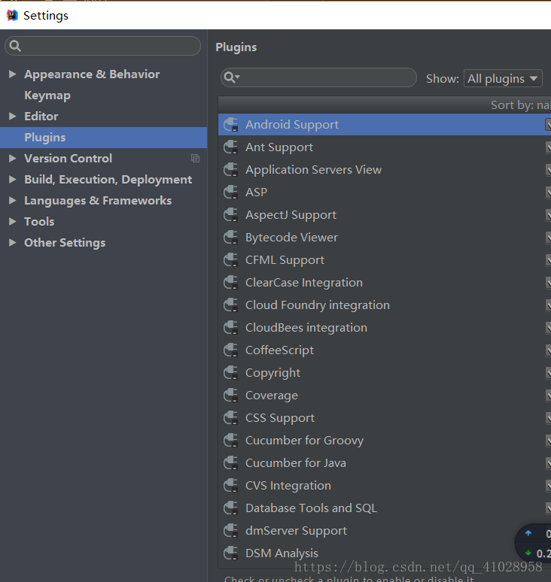Screen dimensions: 551x582
Task: Click the settings search magnifier icon
Action: click(15, 46)
